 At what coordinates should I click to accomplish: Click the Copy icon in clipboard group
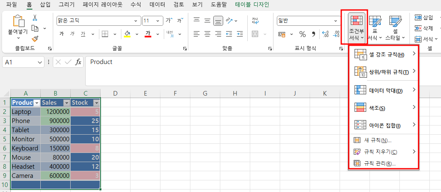pos(35,28)
